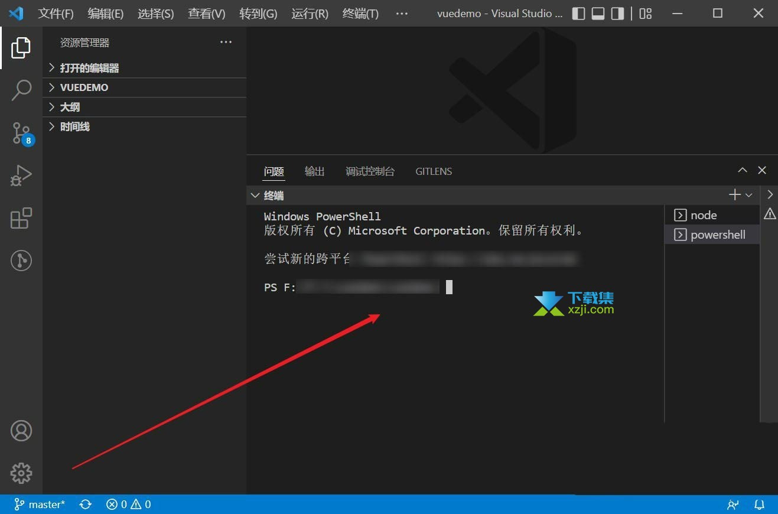Switch to the 问题 panel tab
The width and height of the screenshot is (778, 514).
tap(274, 171)
